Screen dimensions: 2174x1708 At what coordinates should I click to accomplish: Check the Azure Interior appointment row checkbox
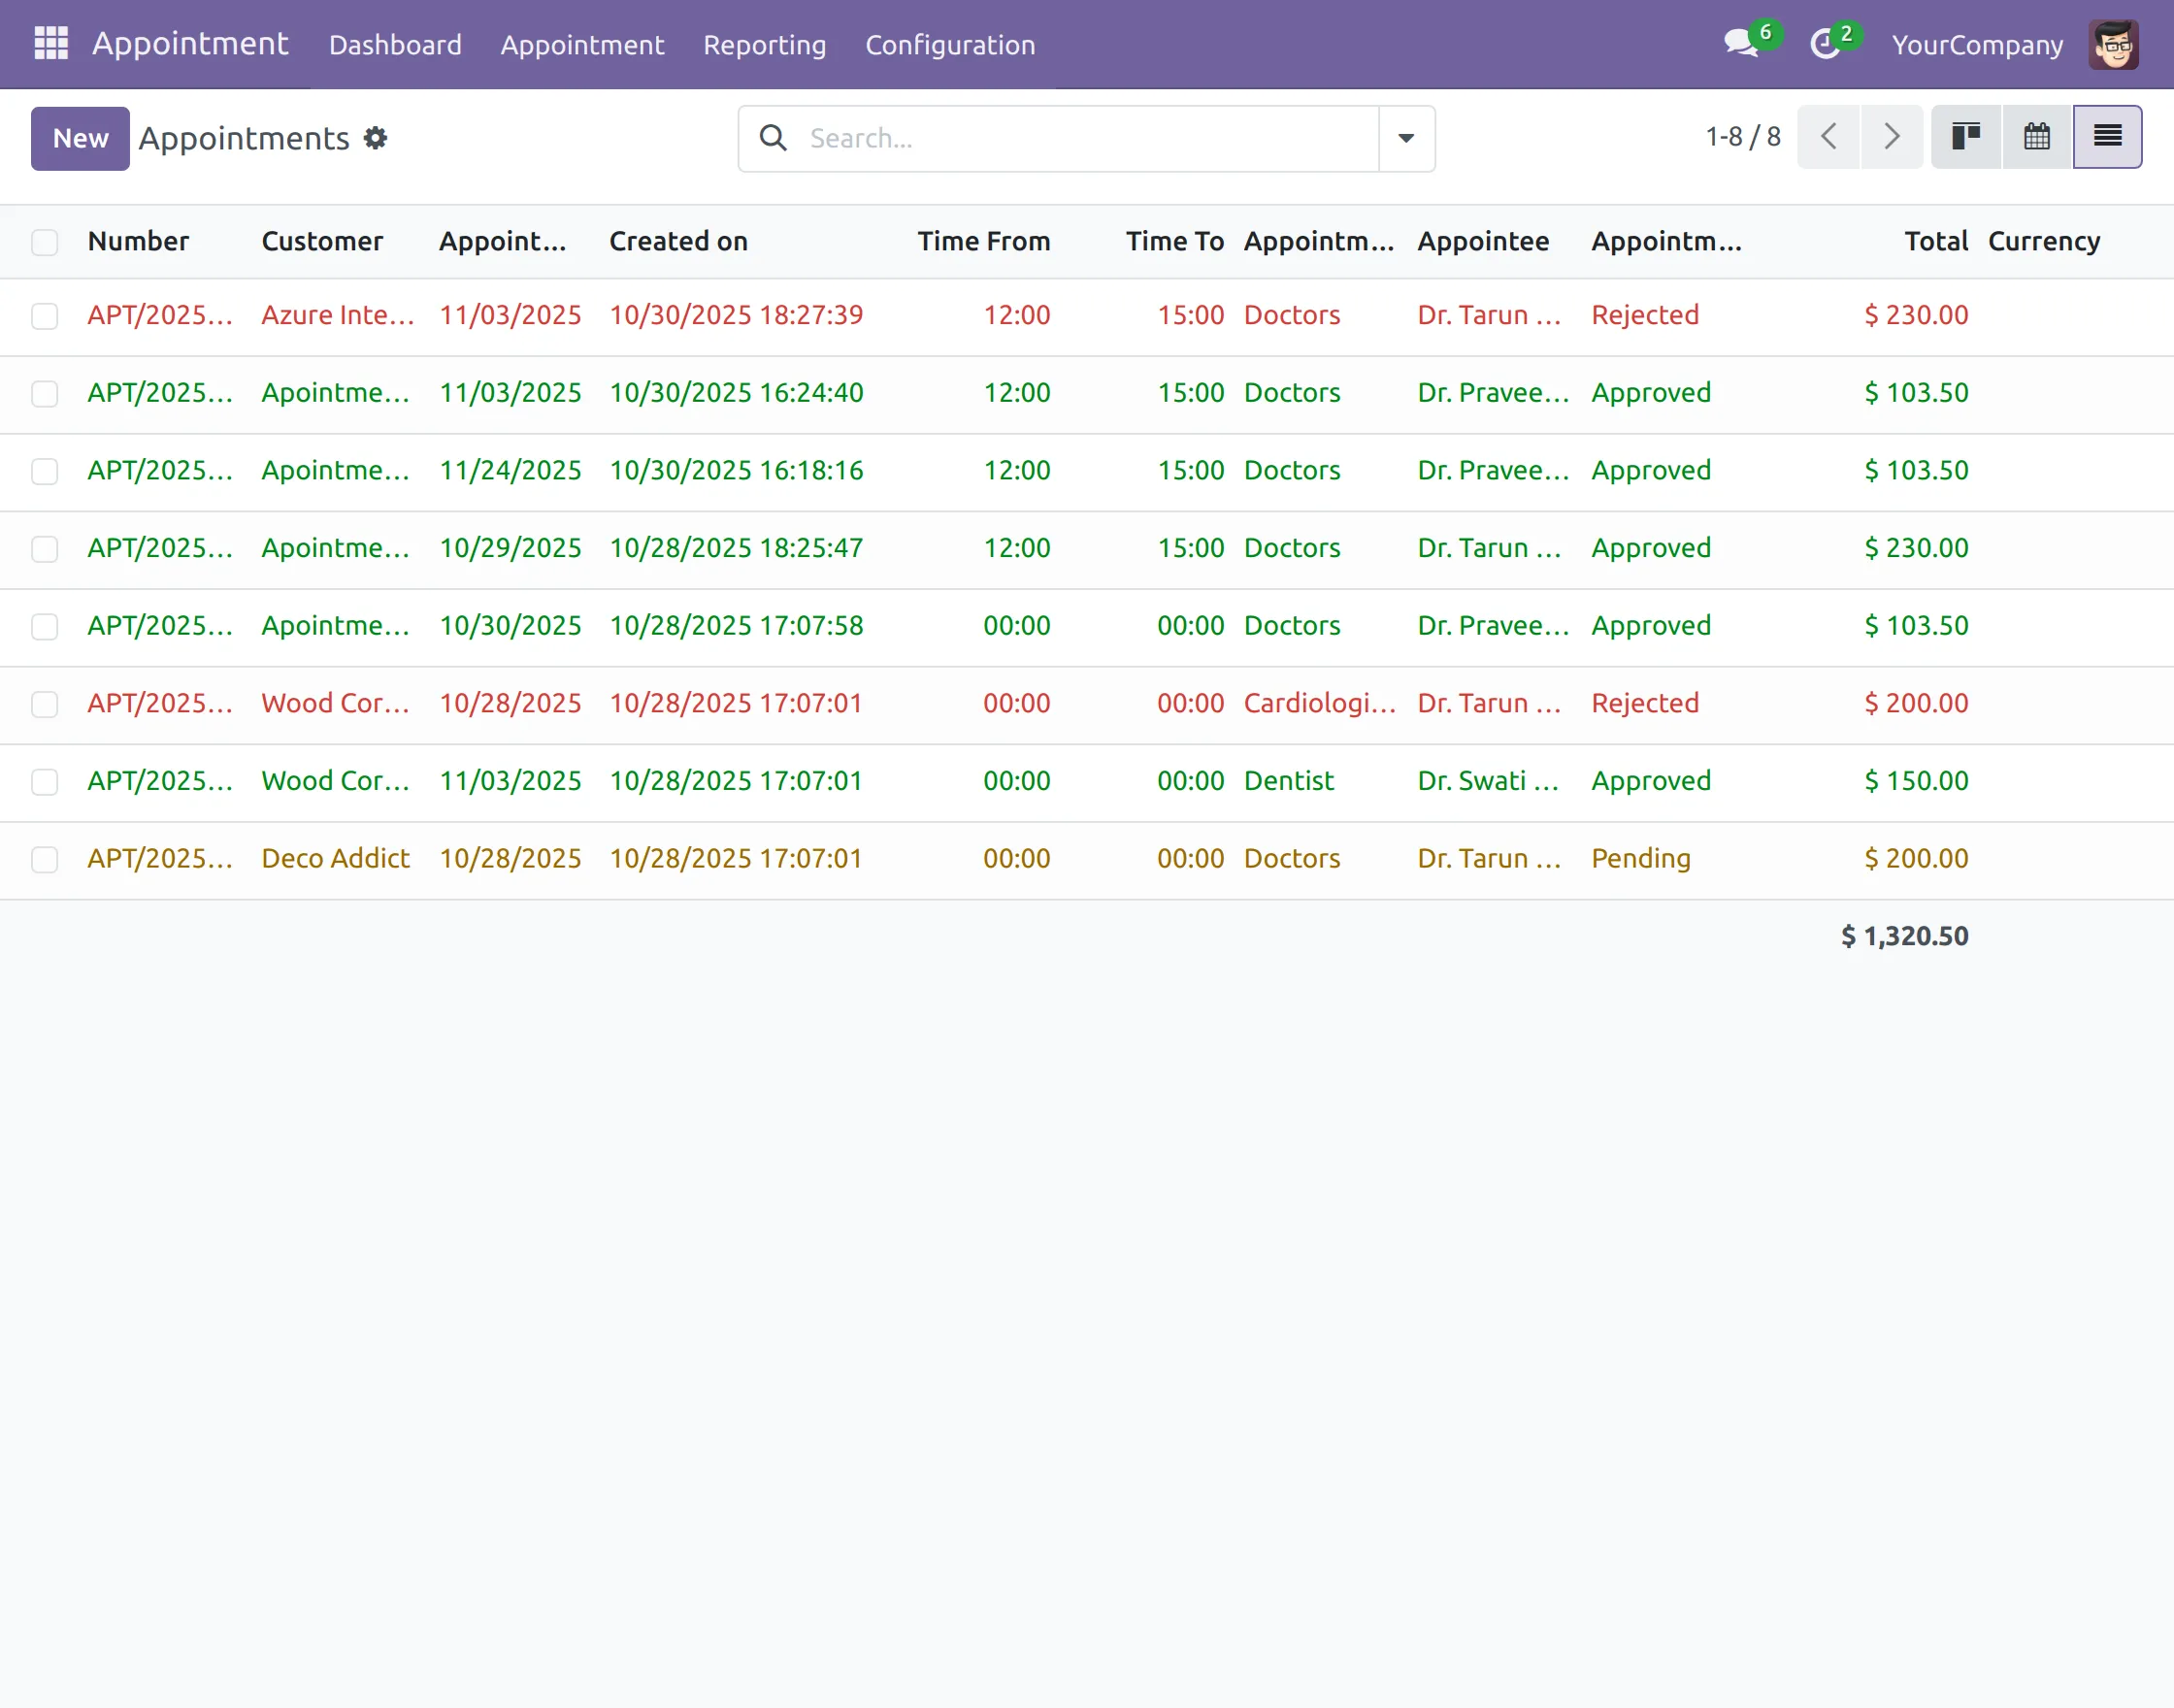coord(45,316)
